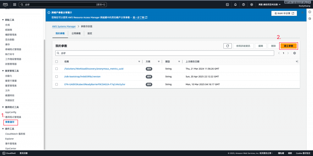Check the anonymous_metrics_uuid parameter row
Image resolution: width=313 pixels, height=156 pixels.
[57, 69]
